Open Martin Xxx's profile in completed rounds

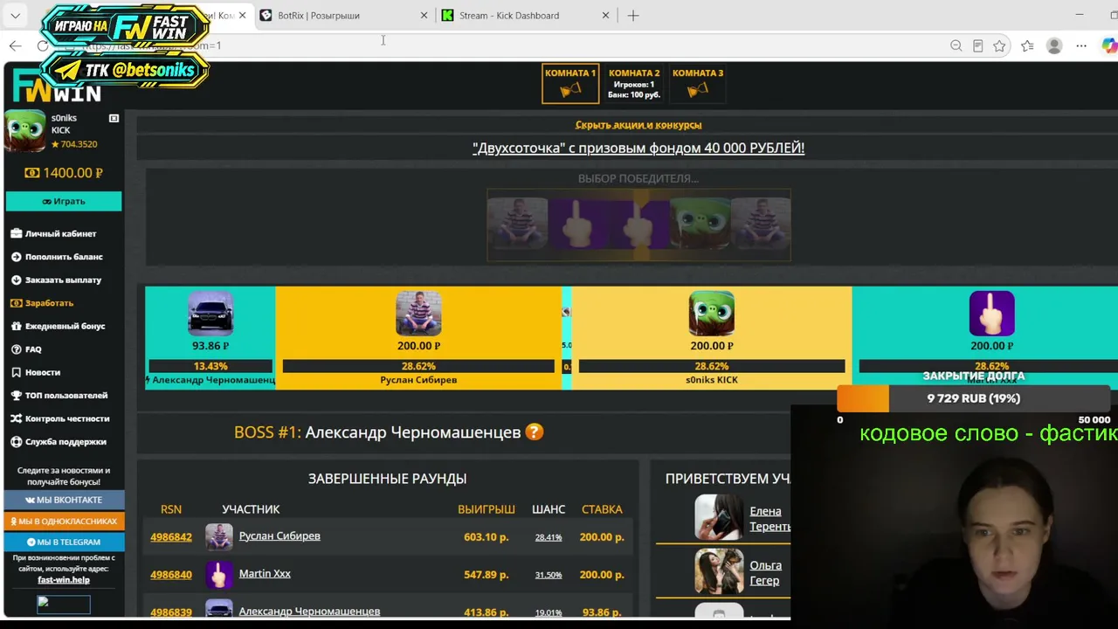pyautogui.click(x=265, y=573)
